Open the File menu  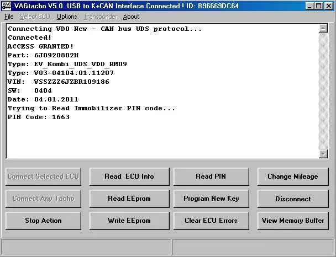click(x=9, y=17)
